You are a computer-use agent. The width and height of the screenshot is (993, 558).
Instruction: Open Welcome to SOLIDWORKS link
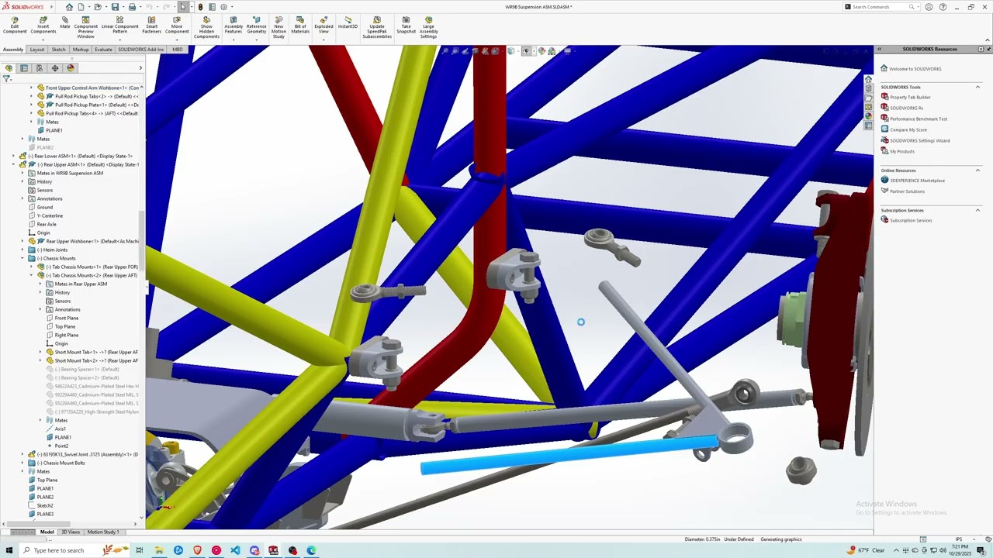pyautogui.click(x=911, y=69)
